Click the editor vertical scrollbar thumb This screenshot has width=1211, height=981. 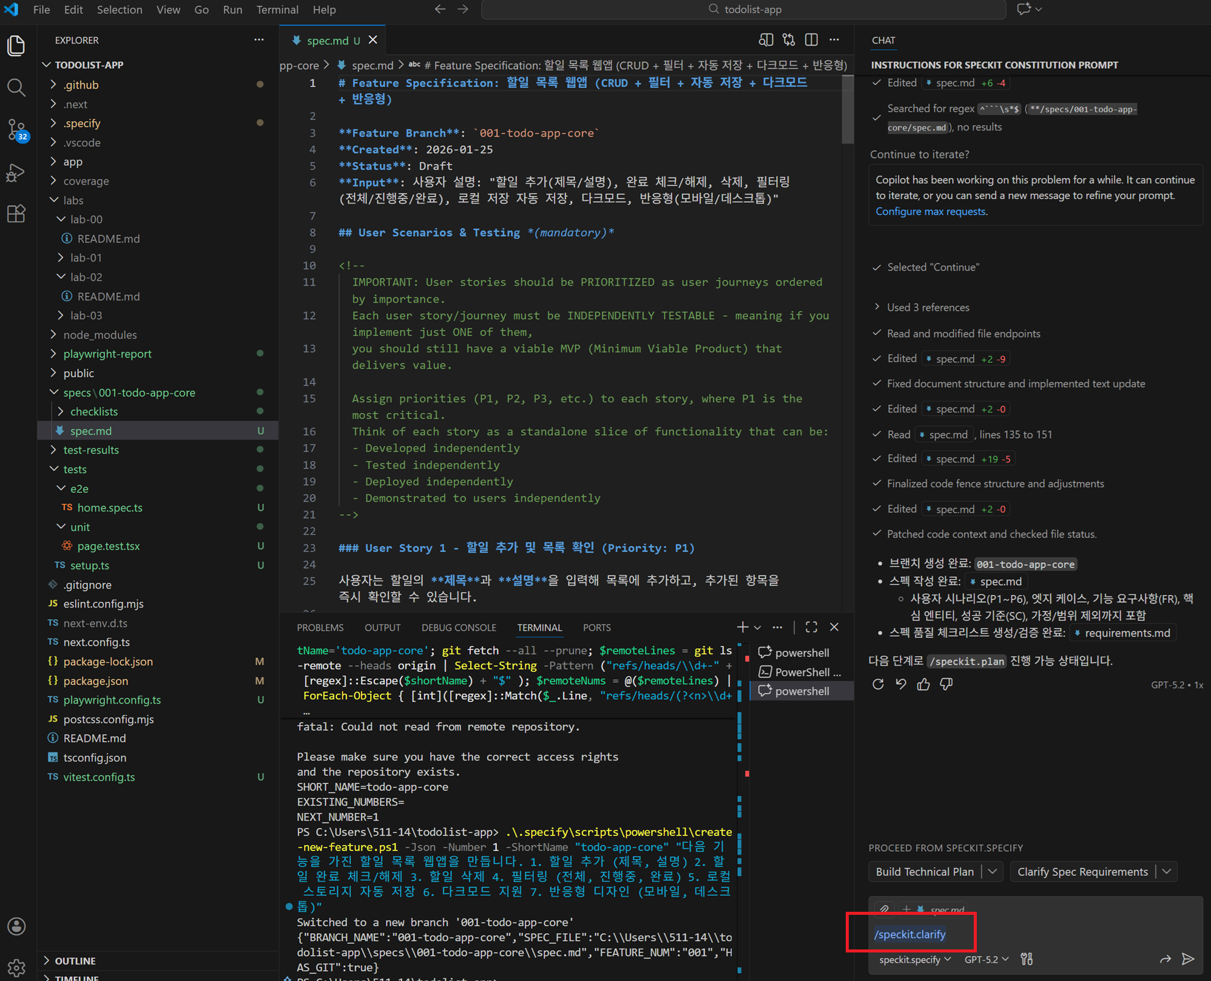848,109
